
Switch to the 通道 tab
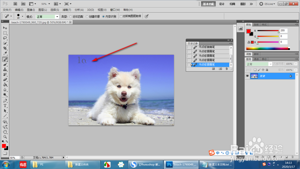pyautogui.click(x=256, y=59)
